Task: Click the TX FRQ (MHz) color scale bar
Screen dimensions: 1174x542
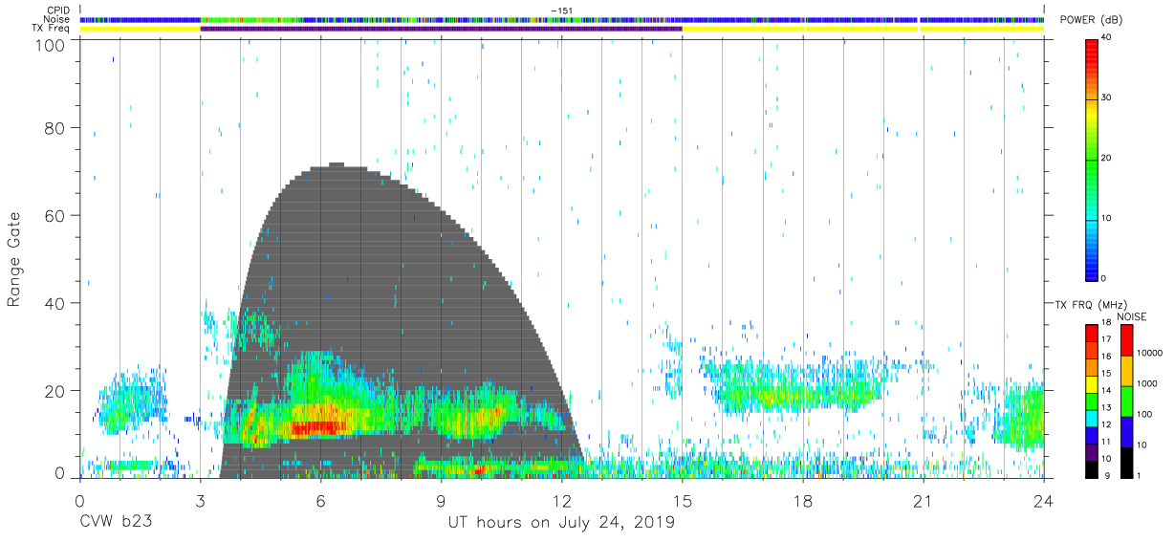Action: (x=1093, y=401)
